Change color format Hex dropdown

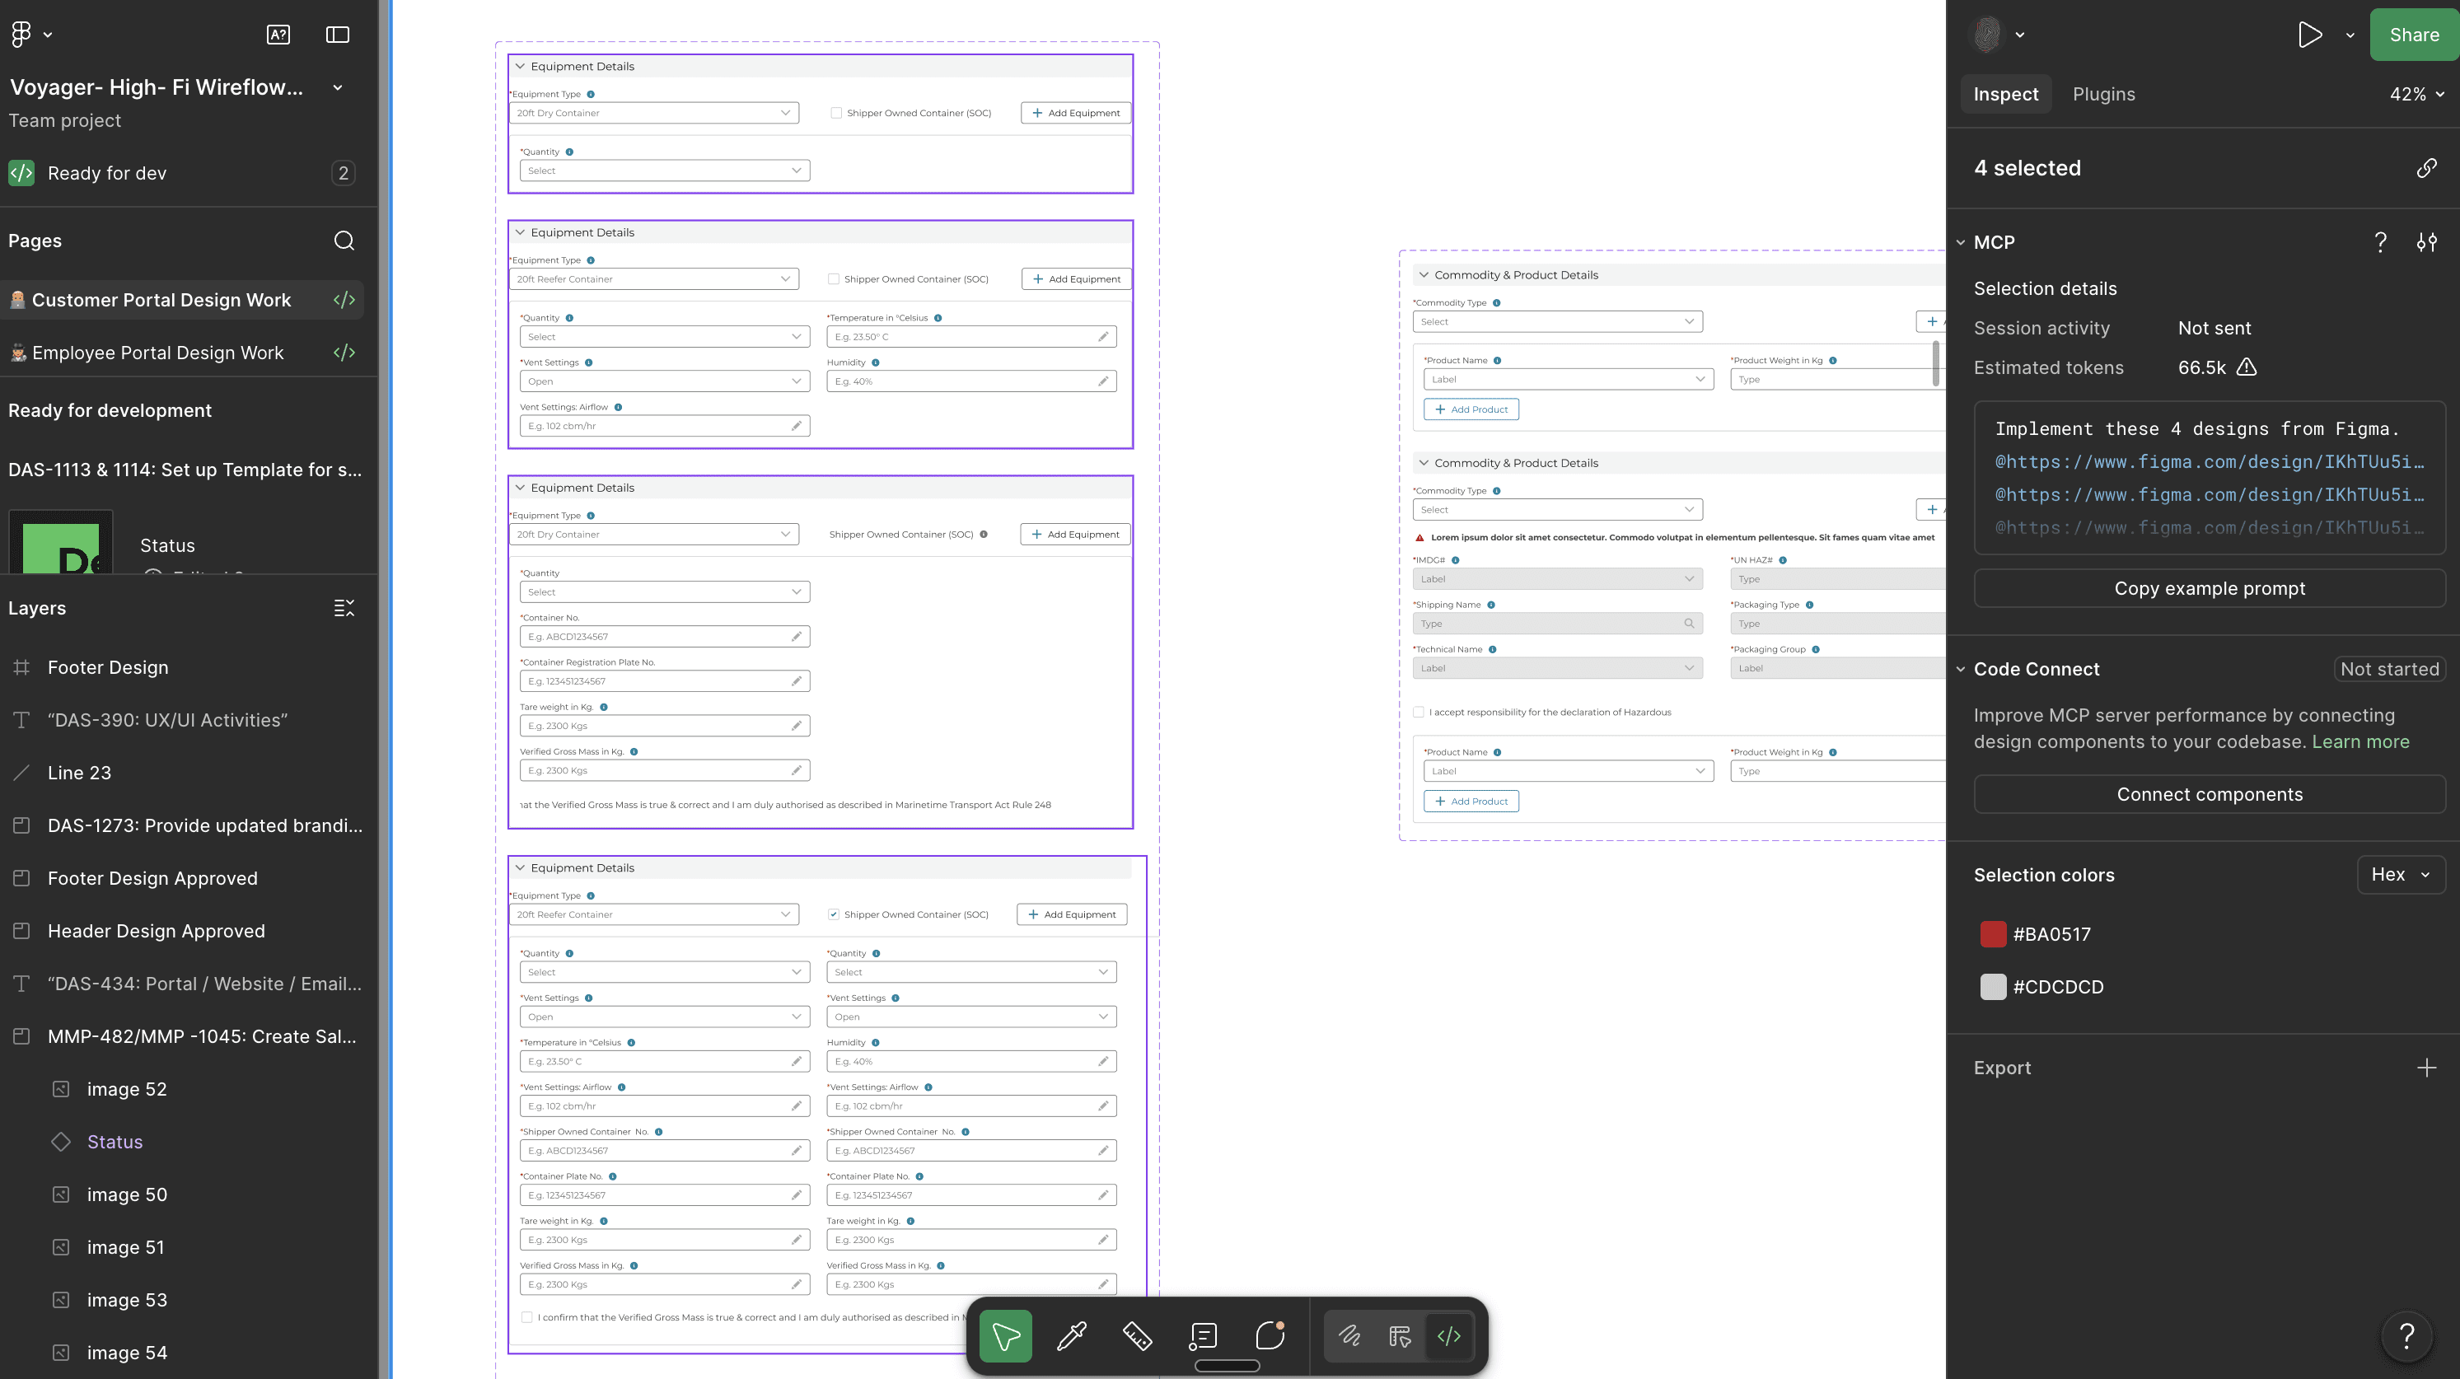click(x=2401, y=875)
